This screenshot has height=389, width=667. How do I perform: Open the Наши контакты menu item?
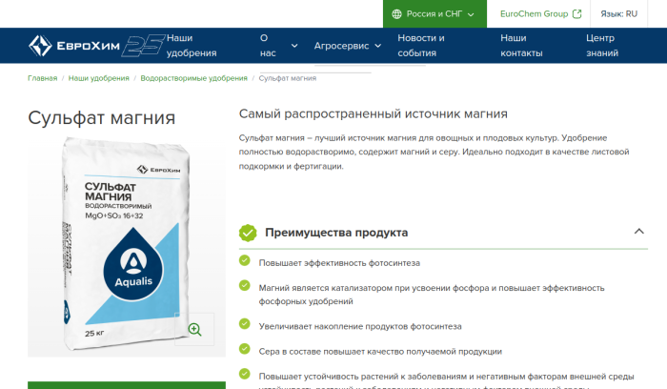[521, 46]
